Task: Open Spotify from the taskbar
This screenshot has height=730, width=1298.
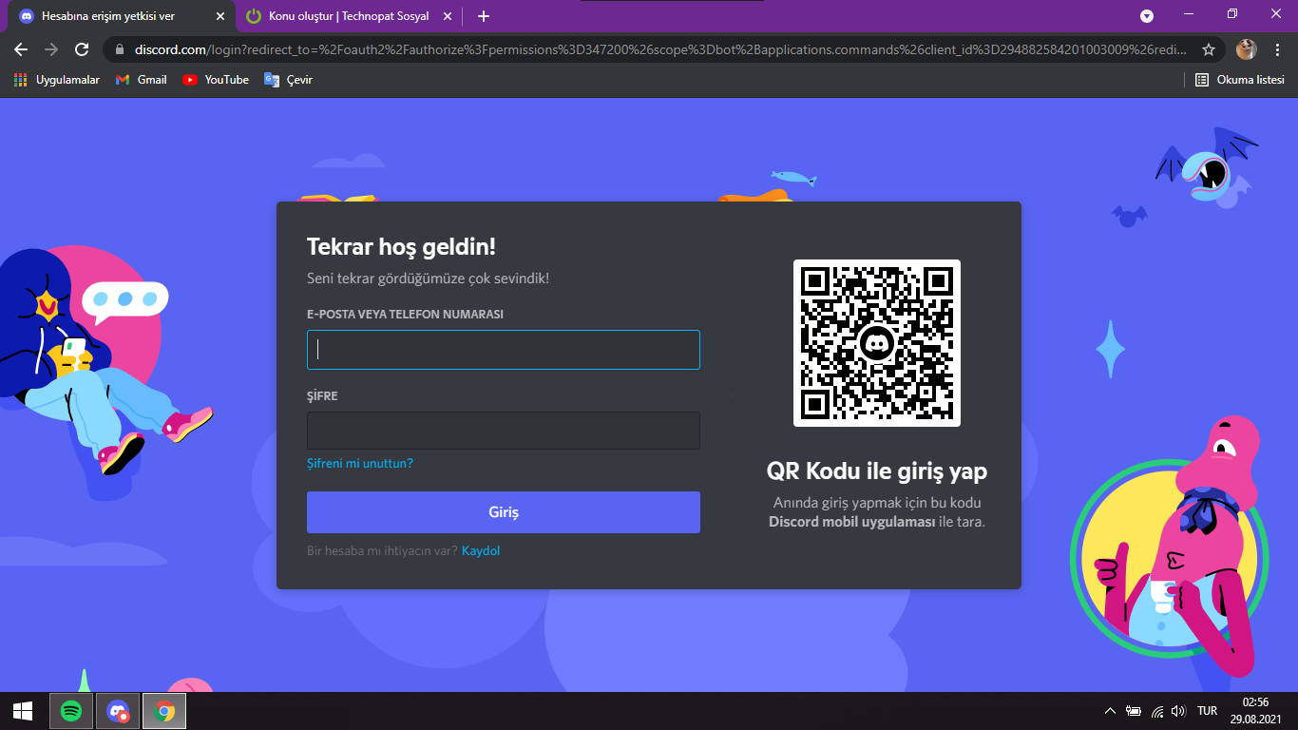Action: coord(70,711)
